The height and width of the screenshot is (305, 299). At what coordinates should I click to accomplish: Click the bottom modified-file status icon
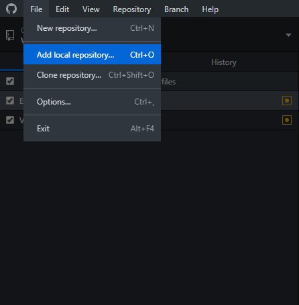(287, 120)
